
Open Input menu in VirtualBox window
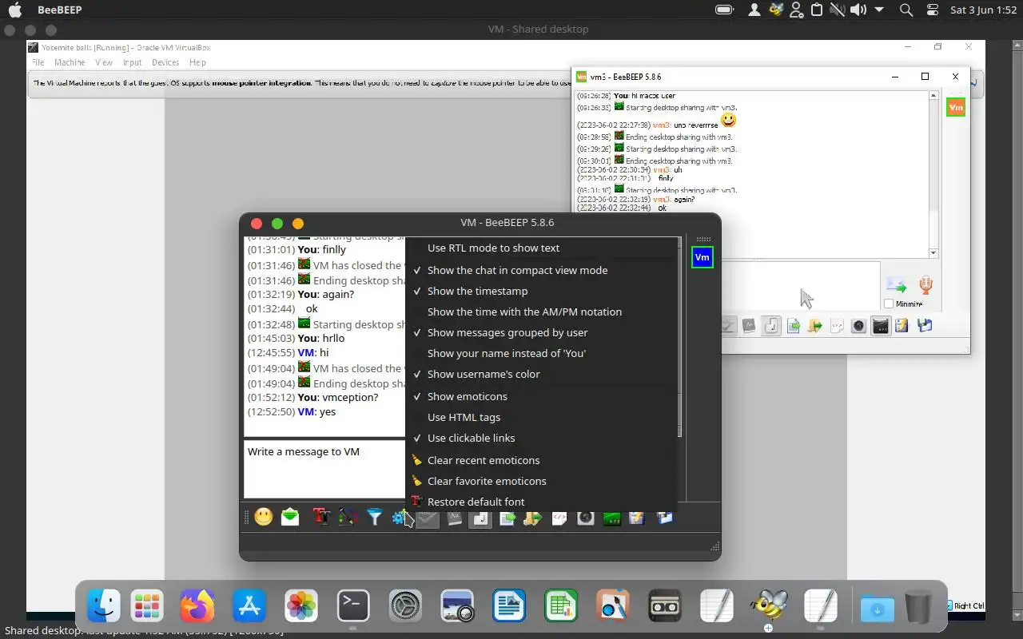click(x=132, y=62)
